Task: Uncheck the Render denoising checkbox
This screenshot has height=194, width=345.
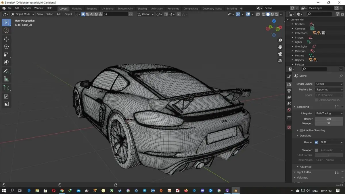Action: pos(316,142)
